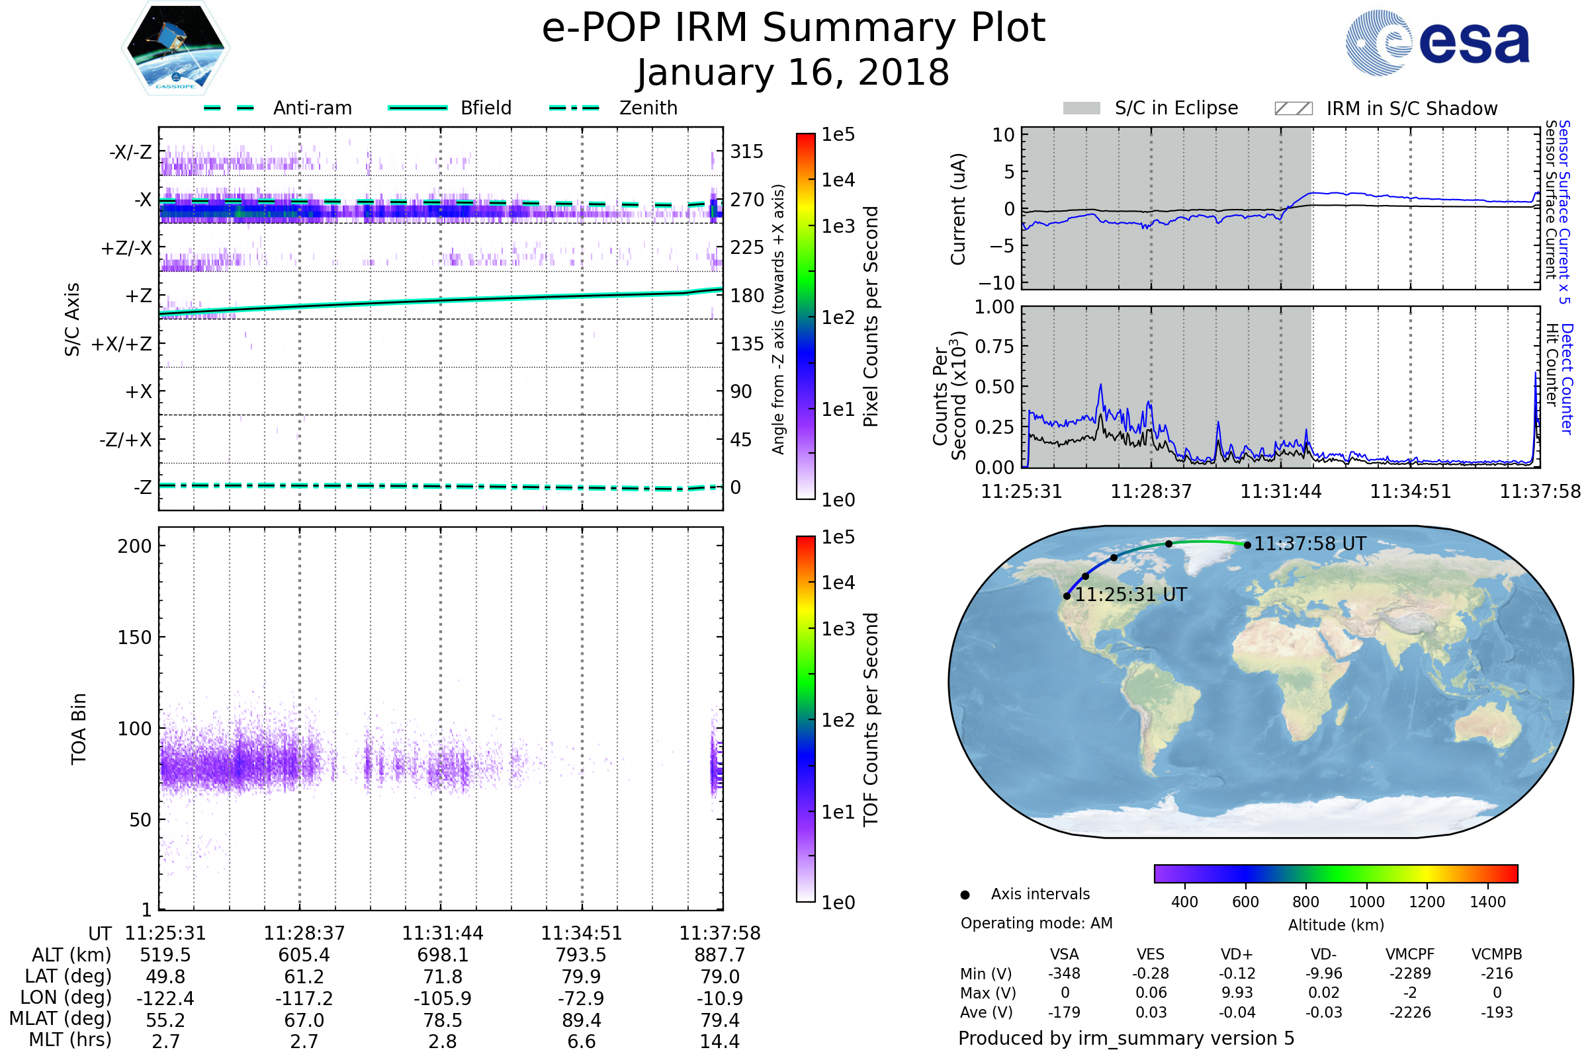Click the TOF Counts per Second colorbar
The image size is (1588, 1058).
coord(805,719)
